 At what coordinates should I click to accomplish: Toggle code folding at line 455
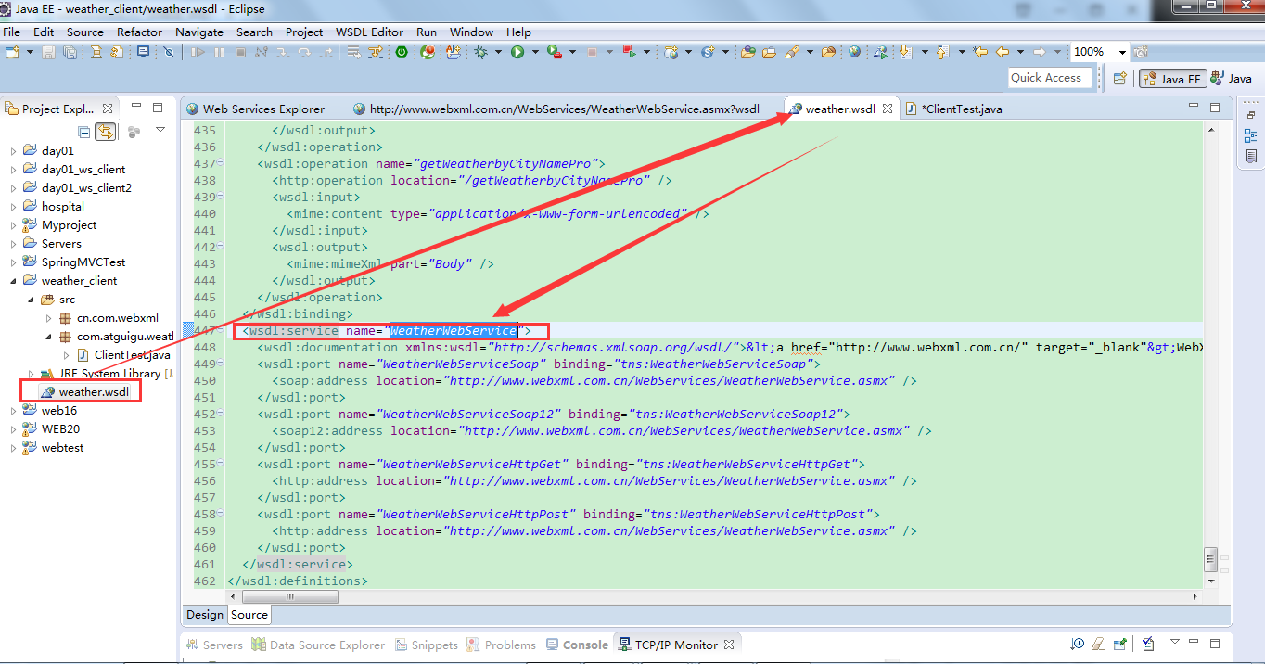pyautogui.click(x=220, y=465)
